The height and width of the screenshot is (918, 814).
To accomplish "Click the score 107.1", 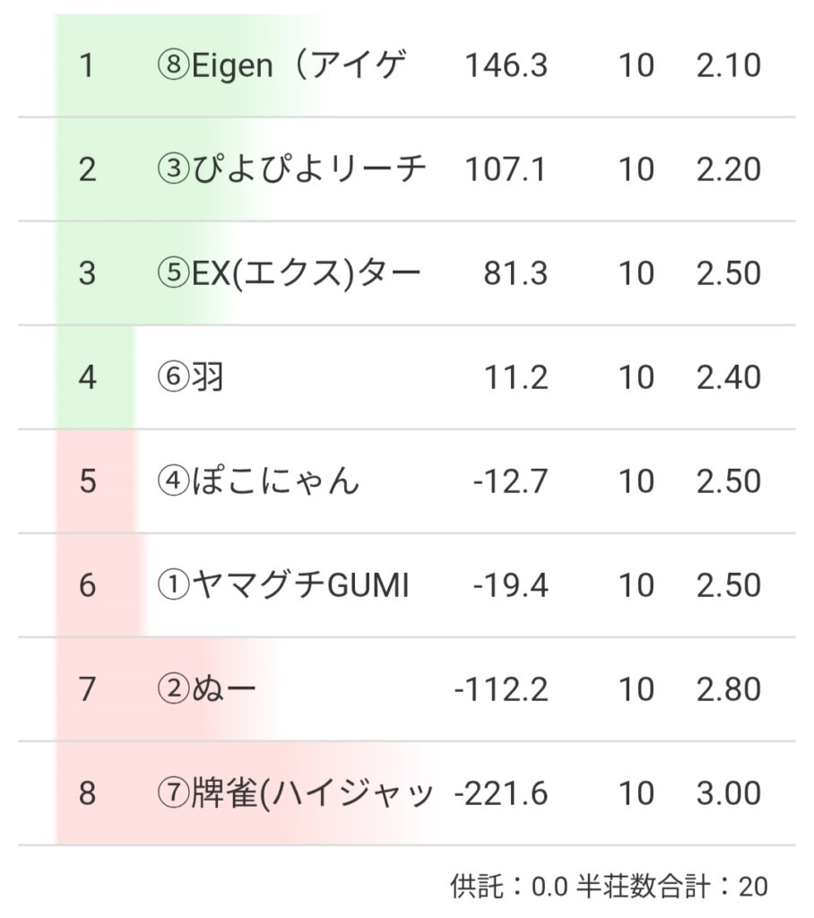I will click(x=506, y=169).
